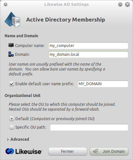
Task: Expand the Advanced section arrow
Action: (8, 139)
